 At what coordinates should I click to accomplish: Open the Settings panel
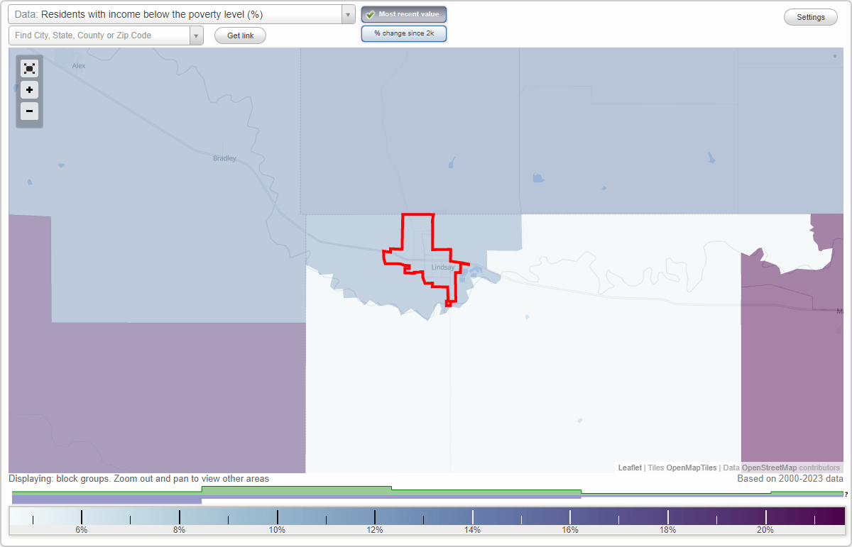[x=810, y=16]
